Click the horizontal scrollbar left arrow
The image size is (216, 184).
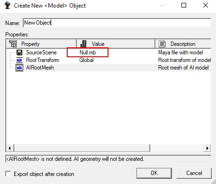[x=10, y=148]
